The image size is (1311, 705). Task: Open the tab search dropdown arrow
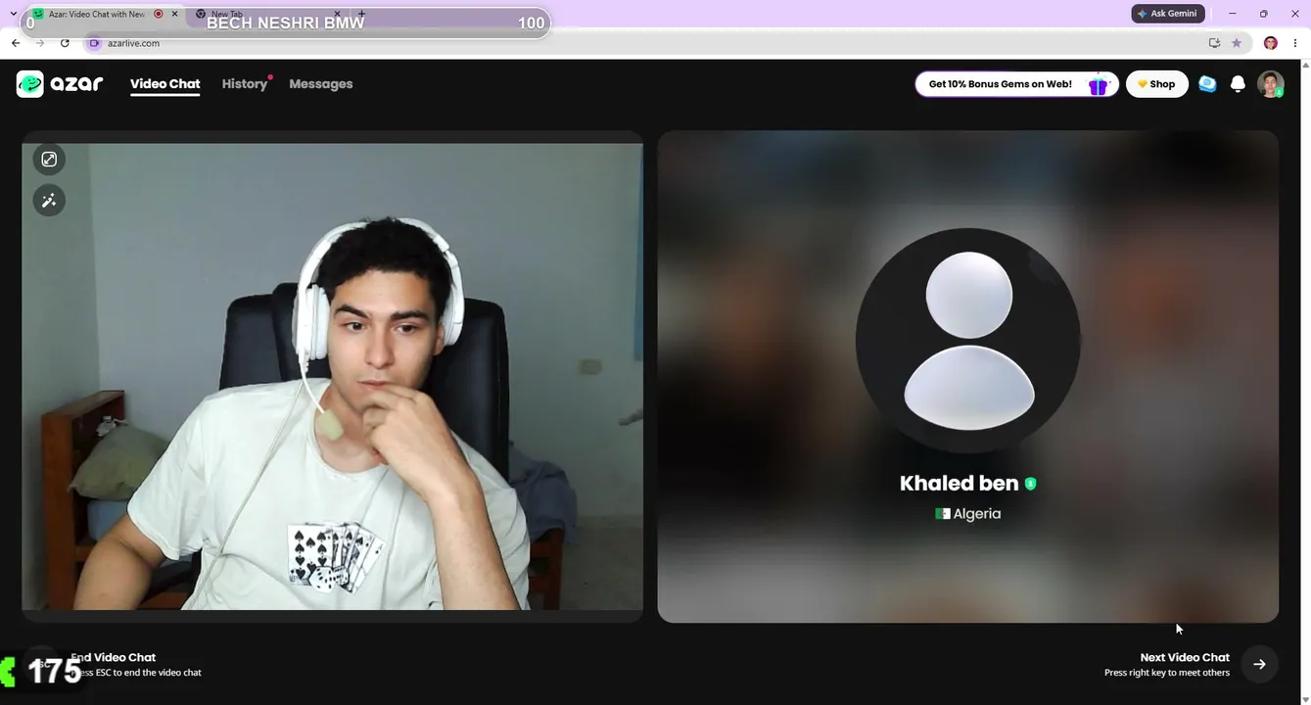pos(13,14)
